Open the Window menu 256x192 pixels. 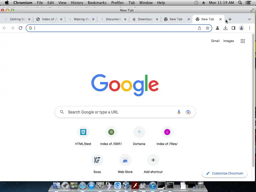click(146, 3)
